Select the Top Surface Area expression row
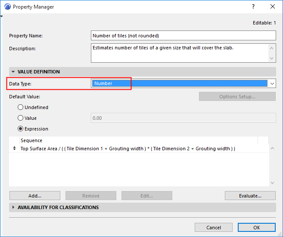283x237 pixels. point(139,149)
